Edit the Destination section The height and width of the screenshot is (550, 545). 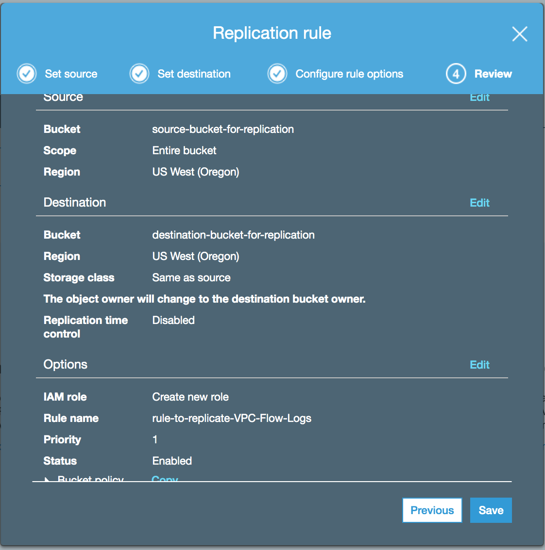pyautogui.click(x=479, y=202)
